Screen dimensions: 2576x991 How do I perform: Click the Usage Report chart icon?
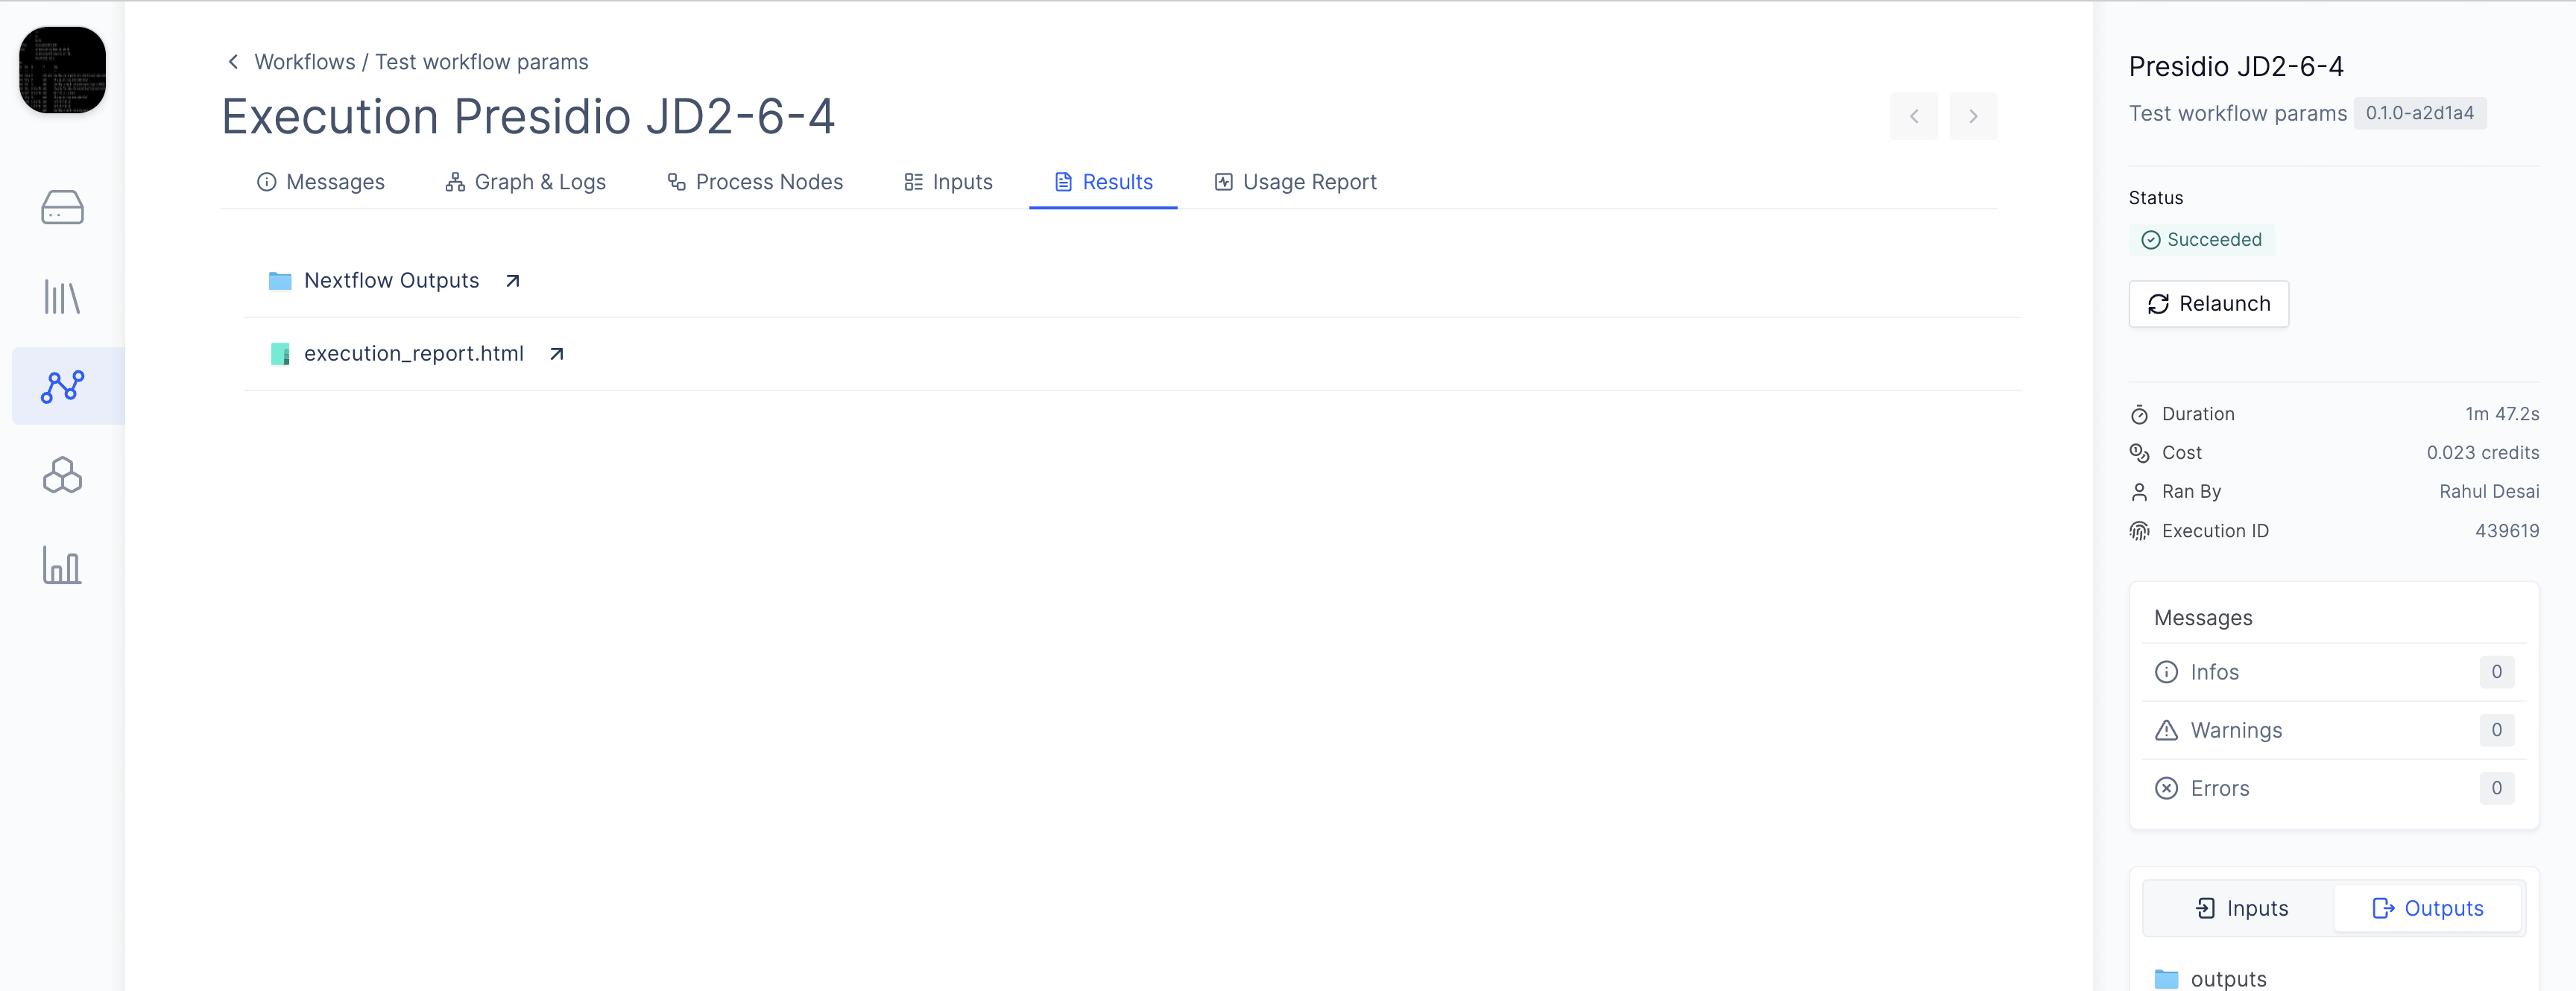pos(1223,182)
